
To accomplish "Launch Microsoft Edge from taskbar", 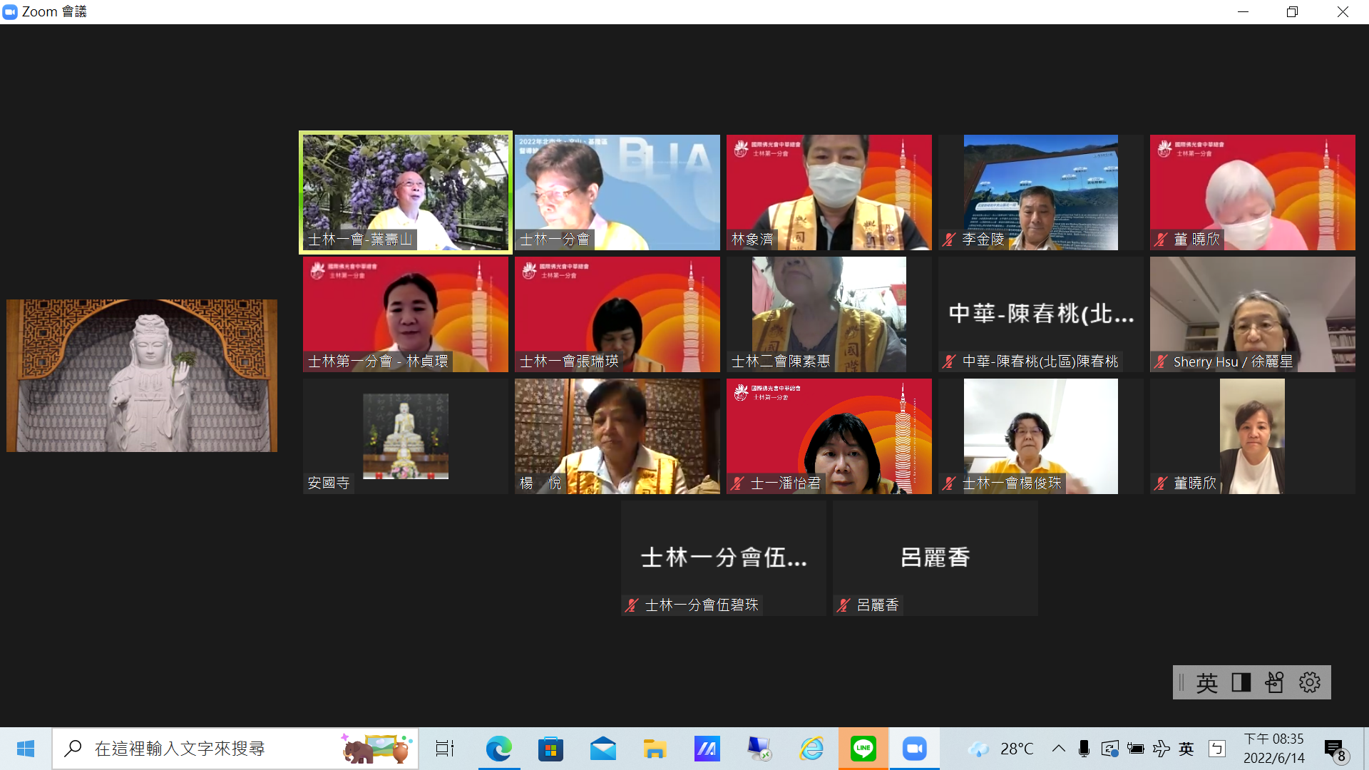I will 498,749.
